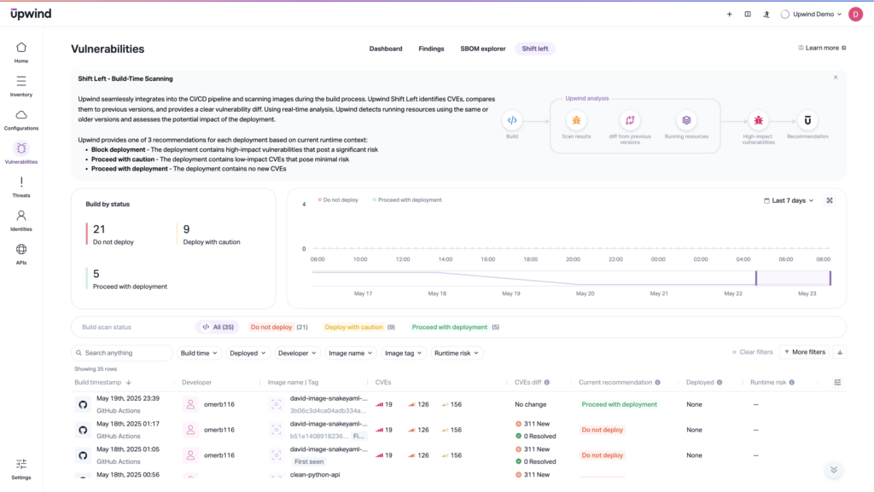The image size is (874, 492).
Task: Open Inventory from the sidebar
Action: pos(21,86)
